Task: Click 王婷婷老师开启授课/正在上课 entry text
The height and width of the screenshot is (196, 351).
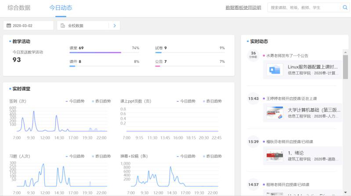Action: [x=291, y=99]
